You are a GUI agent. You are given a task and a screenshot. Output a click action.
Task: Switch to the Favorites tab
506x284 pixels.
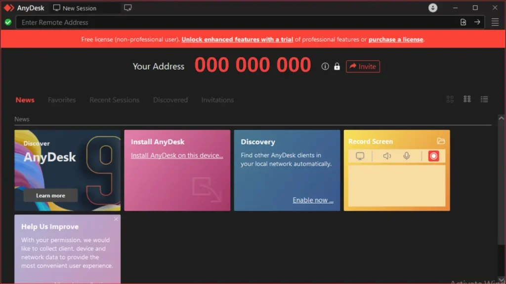pyautogui.click(x=61, y=100)
